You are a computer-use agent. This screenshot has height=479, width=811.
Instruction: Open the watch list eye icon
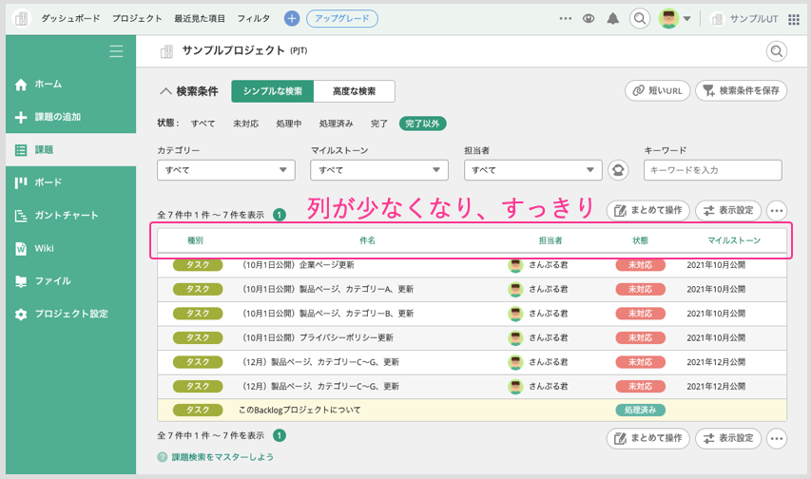(x=589, y=18)
